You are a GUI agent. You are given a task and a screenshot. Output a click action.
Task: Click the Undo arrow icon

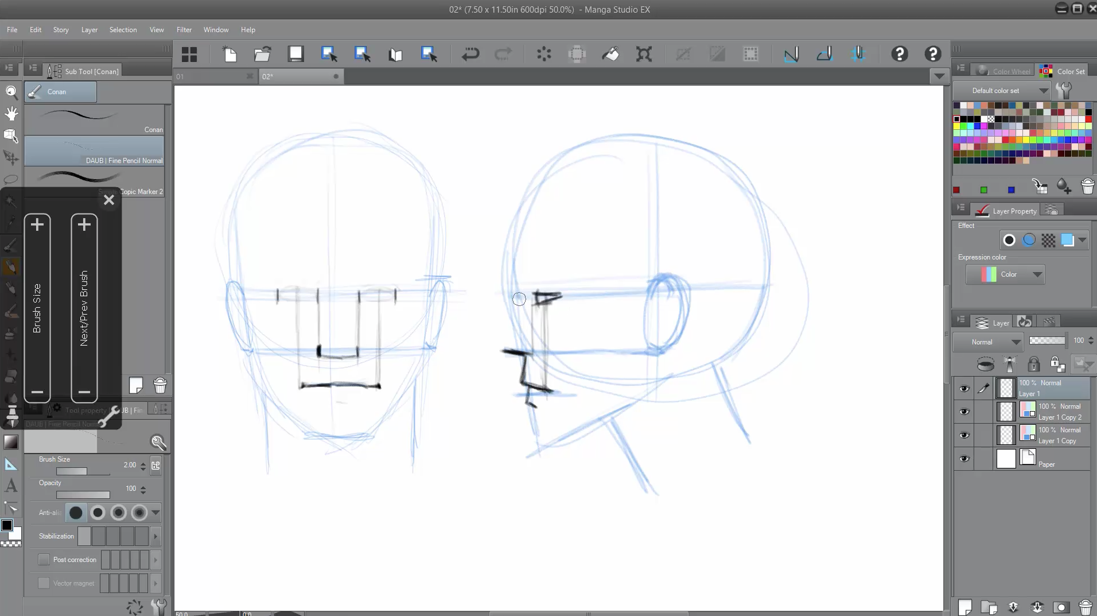pyautogui.click(x=470, y=54)
